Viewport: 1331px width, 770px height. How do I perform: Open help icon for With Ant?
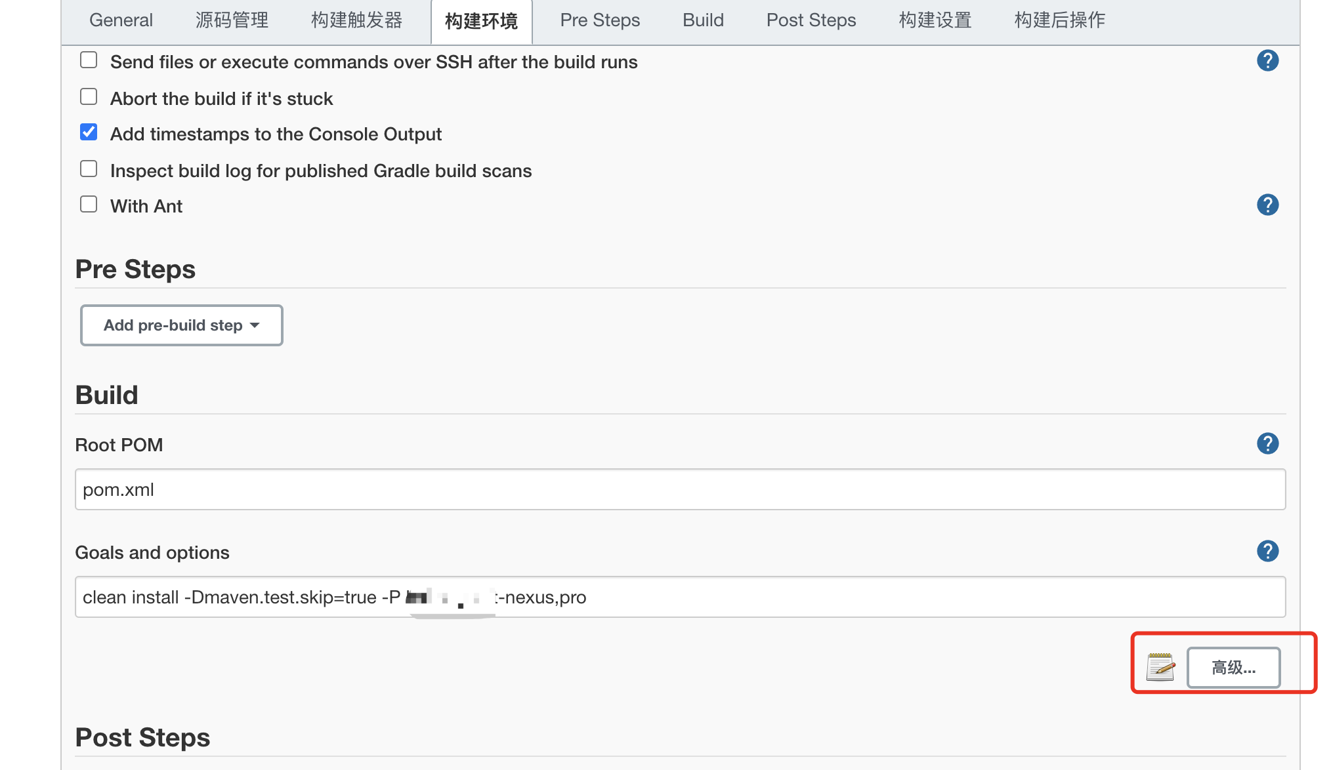pyautogui.click(x=1267, y=205)
